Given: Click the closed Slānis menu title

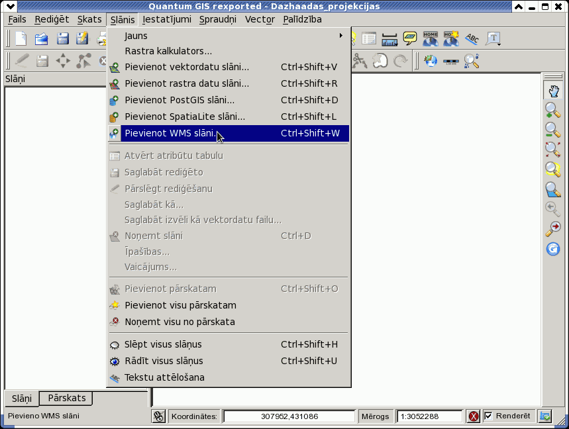Looking at the screenshot, I should tap(123, 20).
